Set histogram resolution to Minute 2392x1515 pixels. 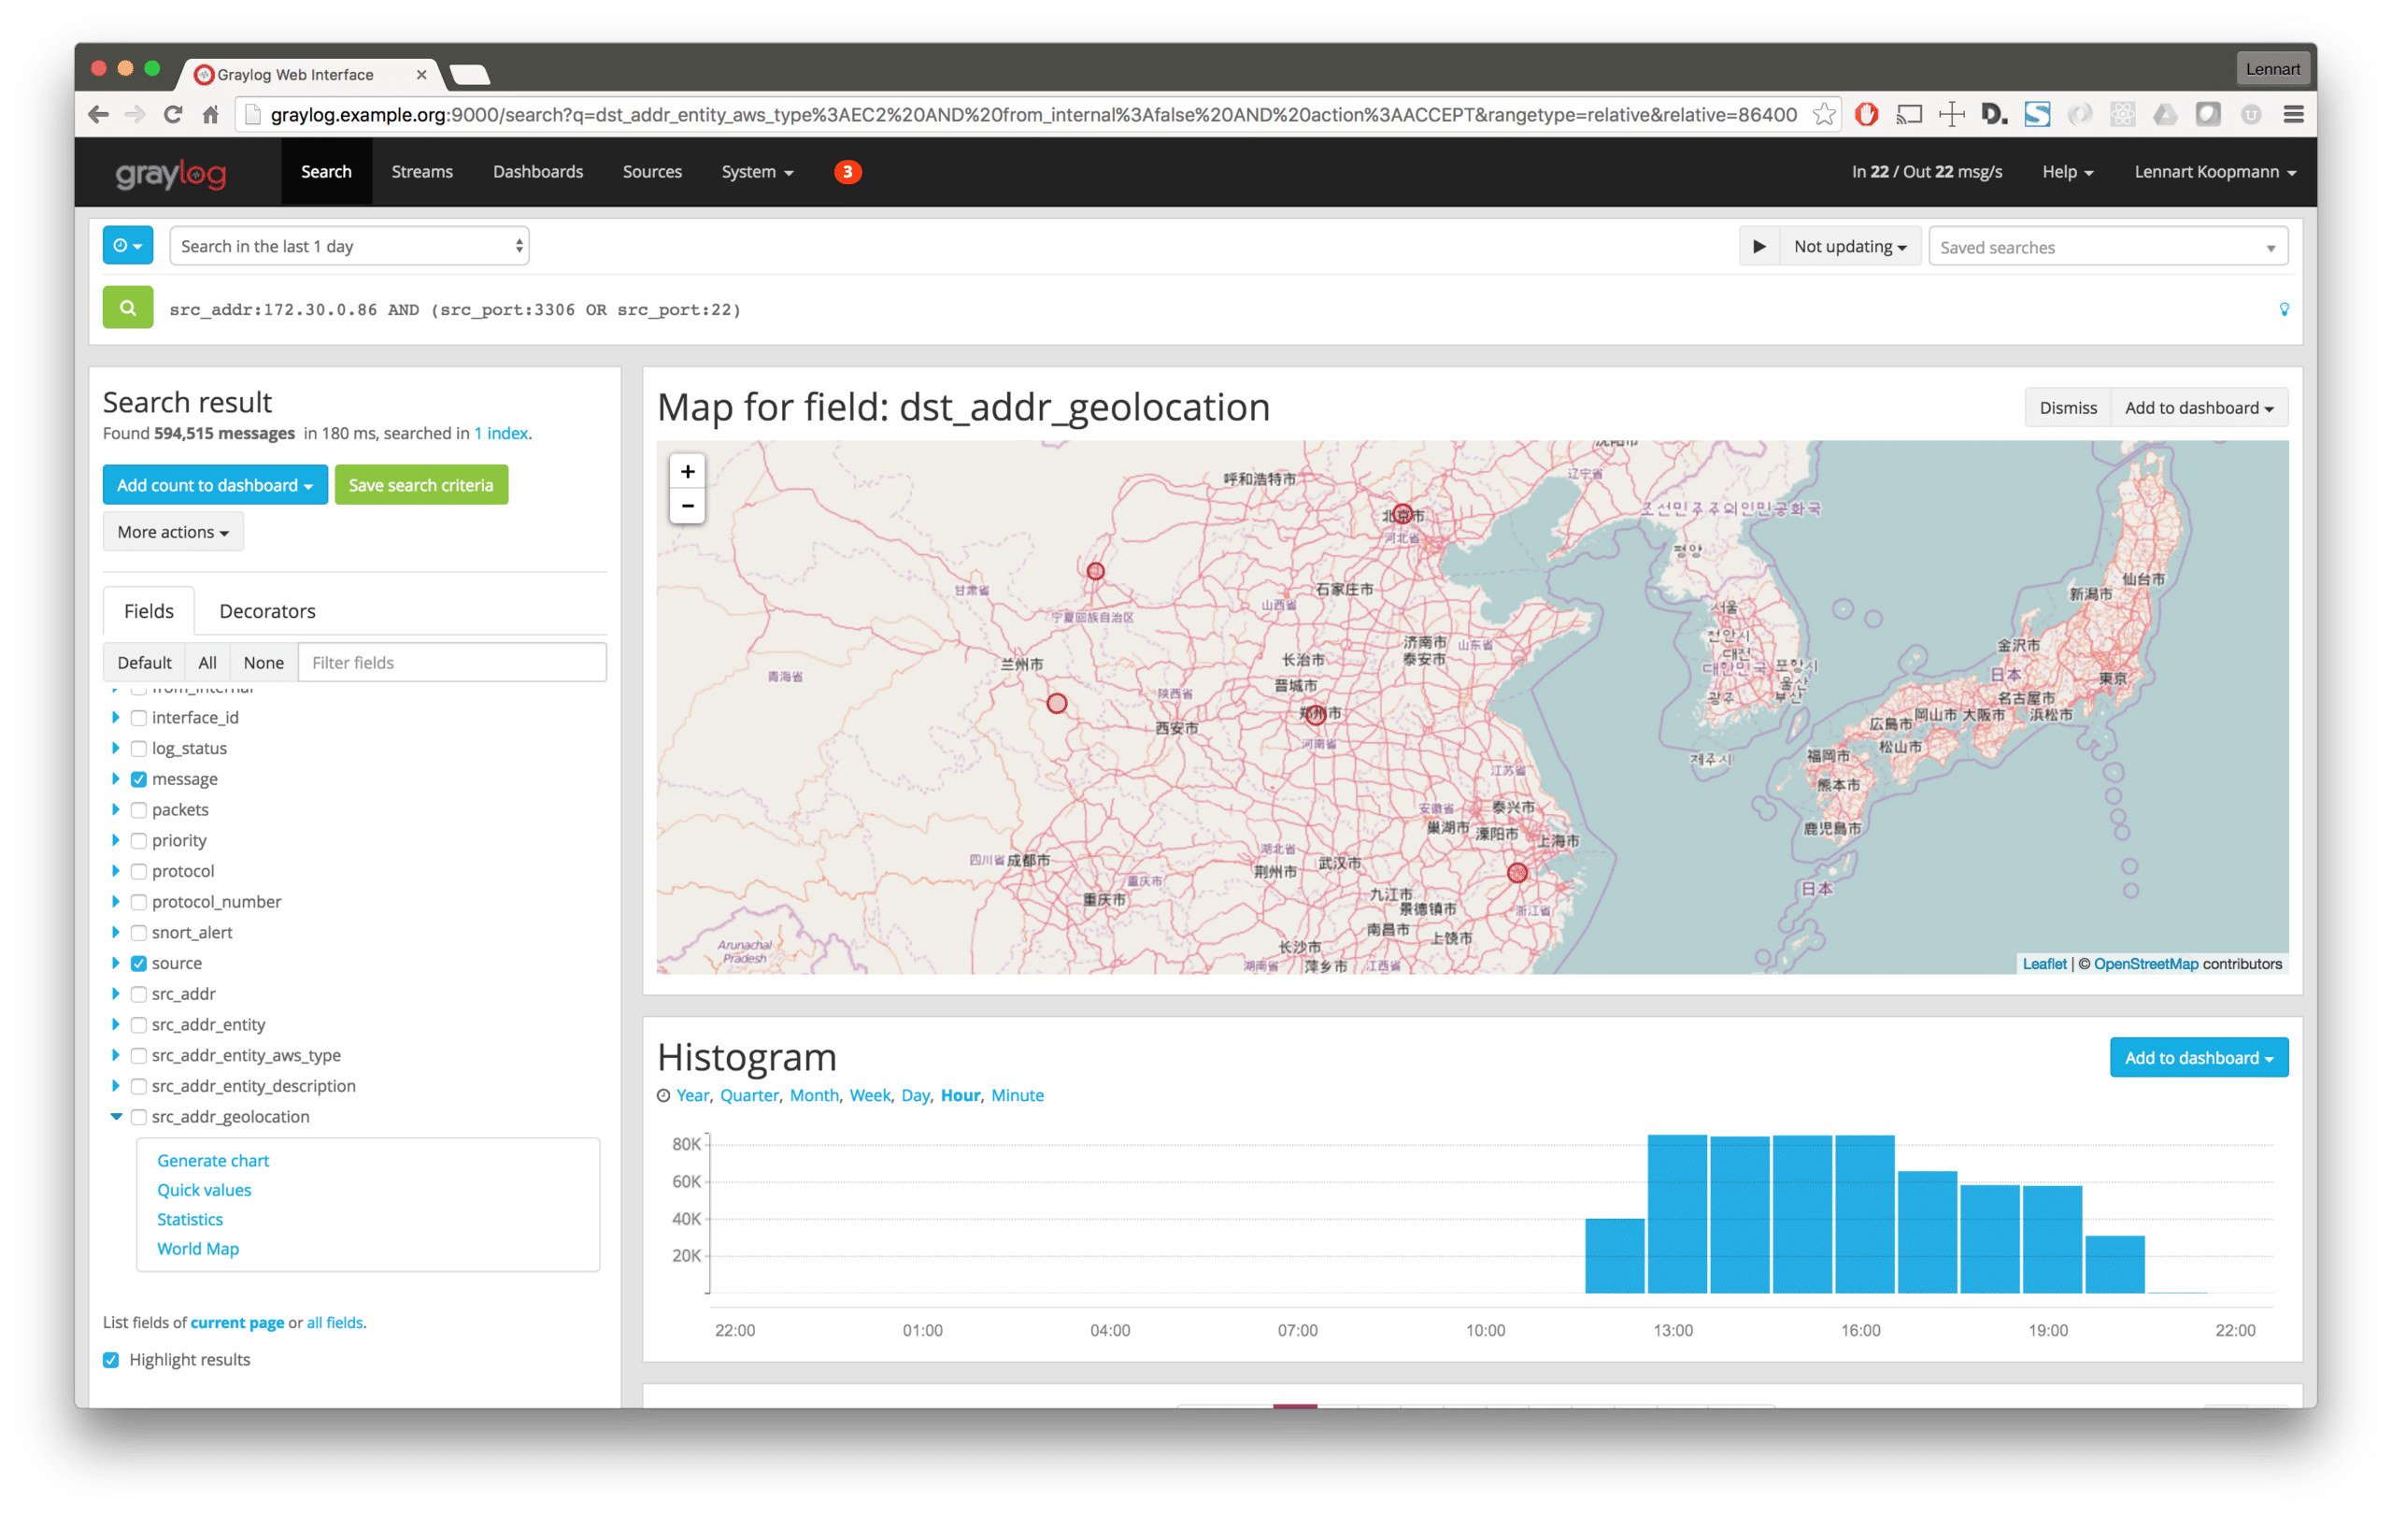[x=1018, y=1094]
